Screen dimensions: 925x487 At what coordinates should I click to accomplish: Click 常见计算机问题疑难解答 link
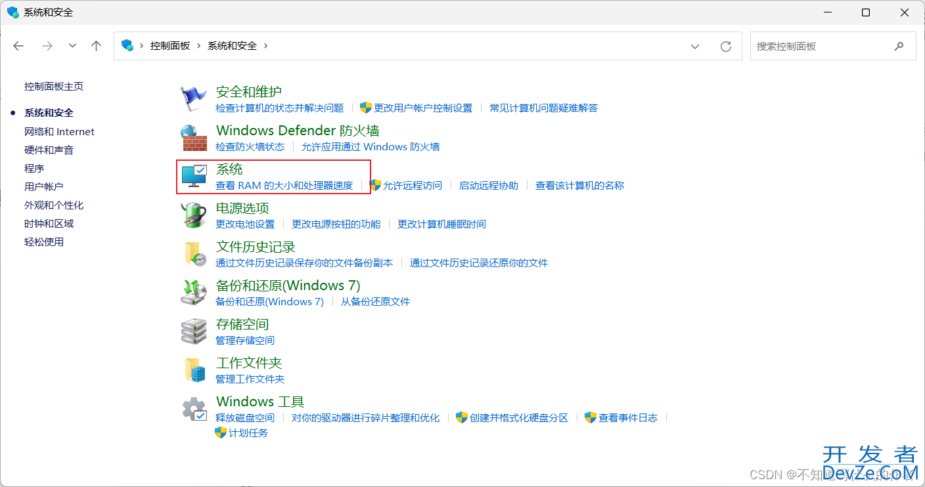[543, 108]
